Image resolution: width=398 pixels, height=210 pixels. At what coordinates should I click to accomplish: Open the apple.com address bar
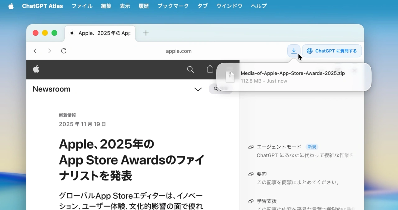pos(179,51)
